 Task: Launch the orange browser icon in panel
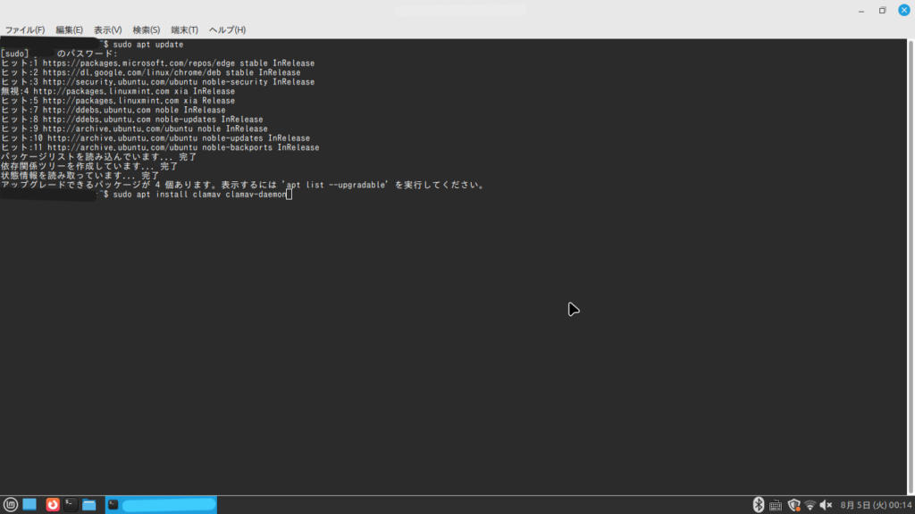[53, 504]
